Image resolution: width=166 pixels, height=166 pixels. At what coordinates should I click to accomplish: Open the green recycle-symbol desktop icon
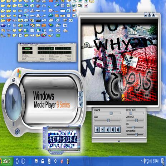click(58, 35)
